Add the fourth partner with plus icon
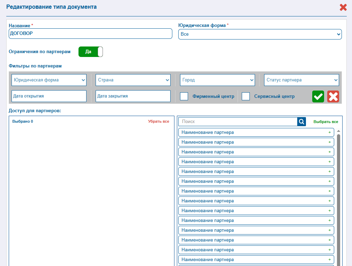 tap(330, 162)
